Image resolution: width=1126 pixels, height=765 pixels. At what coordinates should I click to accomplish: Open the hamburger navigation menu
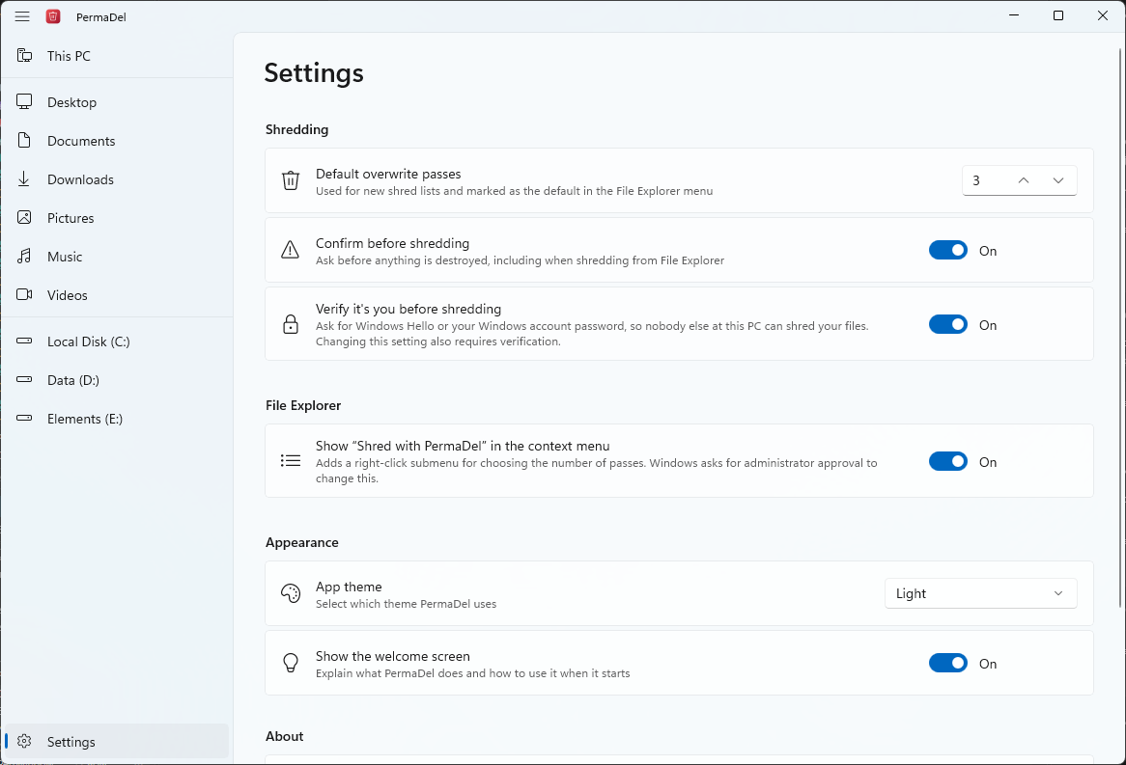tap(22, 16)
